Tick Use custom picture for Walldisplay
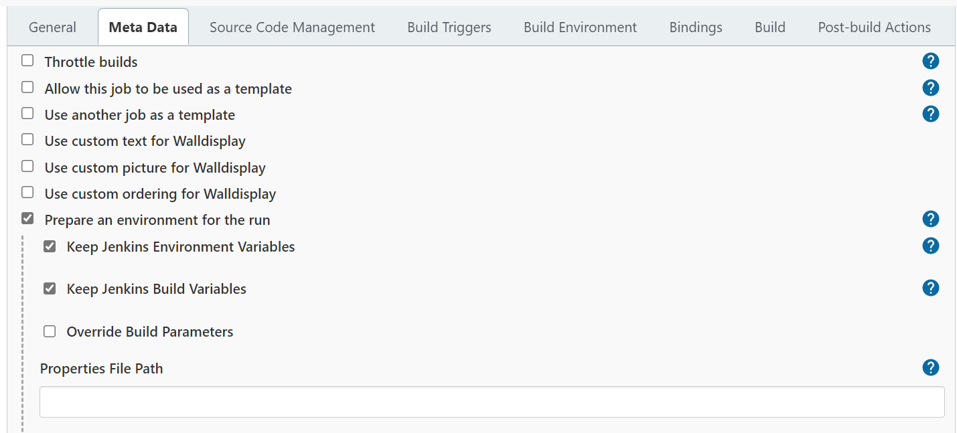The width and height of the screenshot is (957, 433). tap(27, 166)
